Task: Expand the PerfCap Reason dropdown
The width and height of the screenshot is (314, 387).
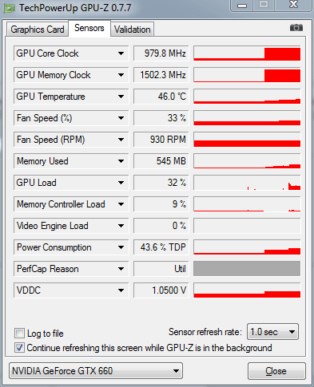Action: click(x=121, y=269)
